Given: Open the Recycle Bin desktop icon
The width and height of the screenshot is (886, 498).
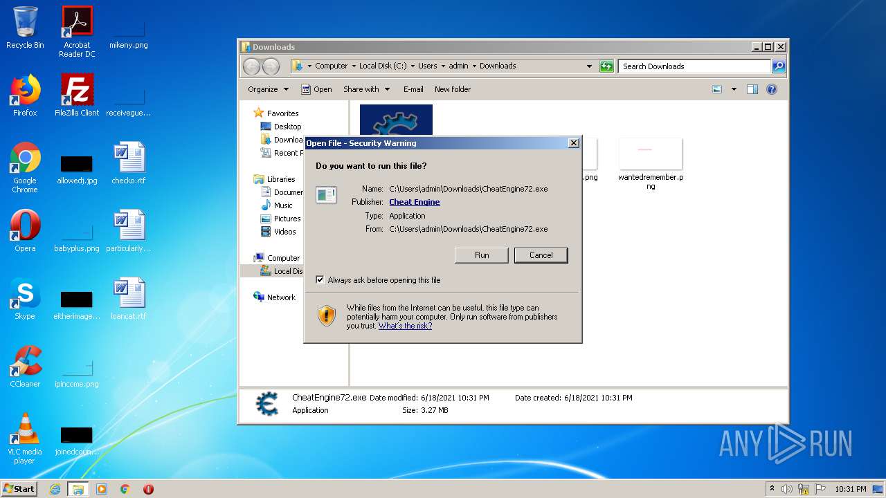Looking at the screenshot, I should [25, 28].
